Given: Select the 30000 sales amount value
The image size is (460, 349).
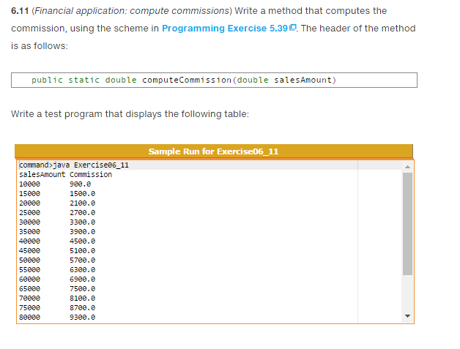Looking at the screenshot, I should pyautogui.click(x=29, y=222).
